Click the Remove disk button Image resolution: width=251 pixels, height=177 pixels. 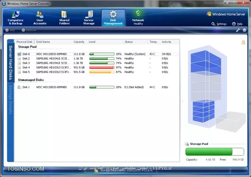29,30
